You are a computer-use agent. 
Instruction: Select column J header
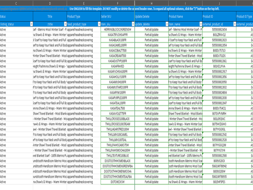point(219,3)
